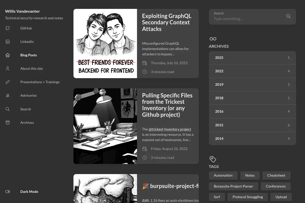The height and width of the screenshot is (203, 305).
Task: Click the home icon beside Blog Posts
Action: [8, 55]
